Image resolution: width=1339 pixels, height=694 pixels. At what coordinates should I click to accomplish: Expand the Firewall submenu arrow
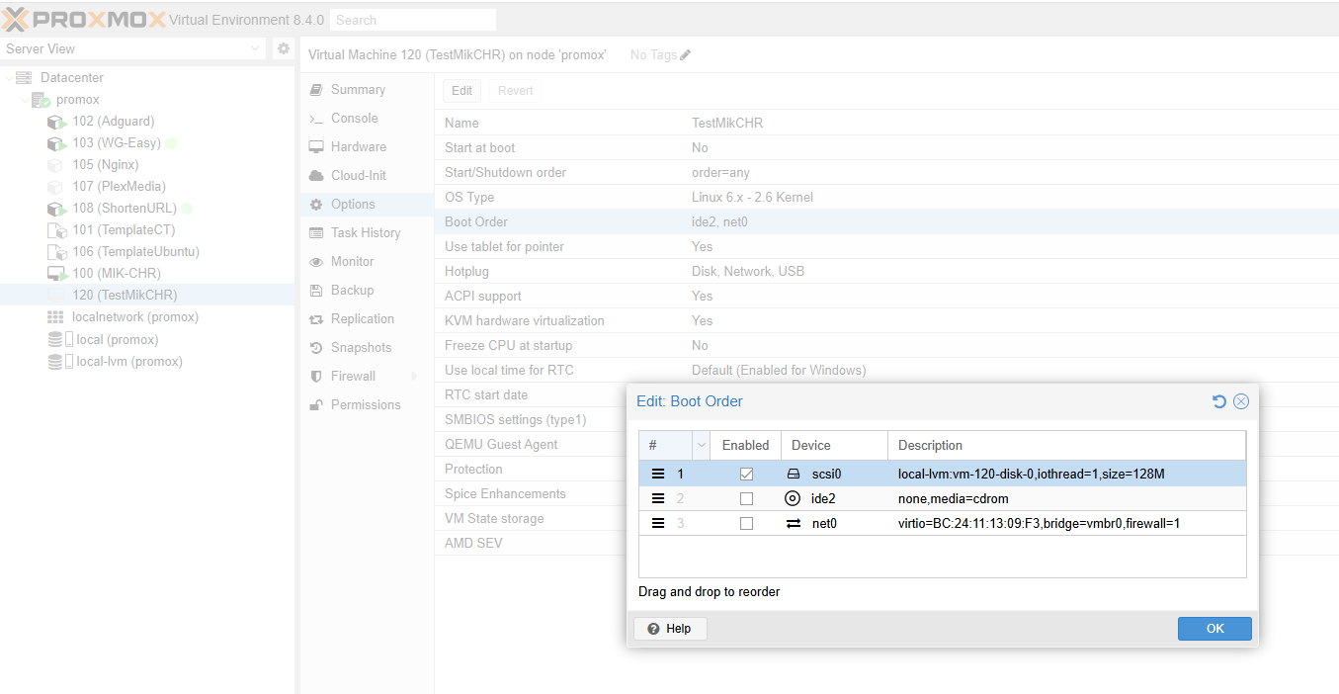[414, 377]
